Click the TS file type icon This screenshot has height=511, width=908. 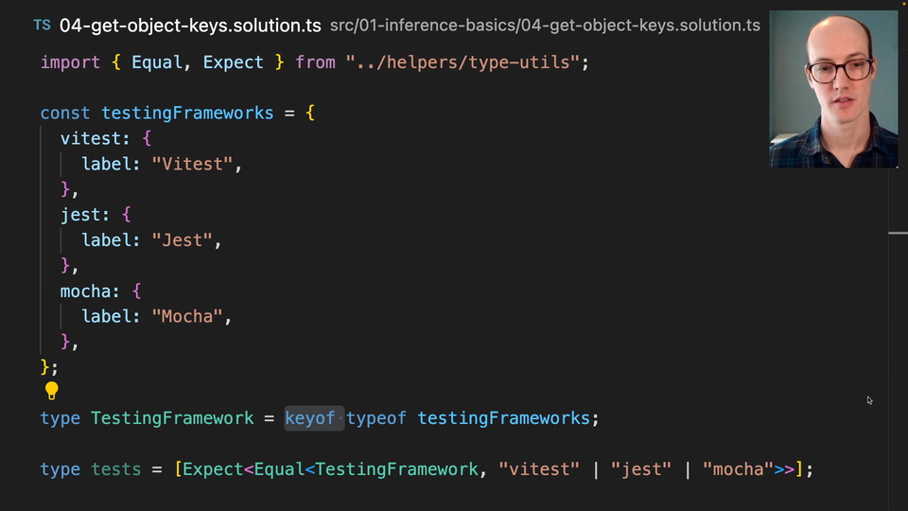[x=42, y=26]
